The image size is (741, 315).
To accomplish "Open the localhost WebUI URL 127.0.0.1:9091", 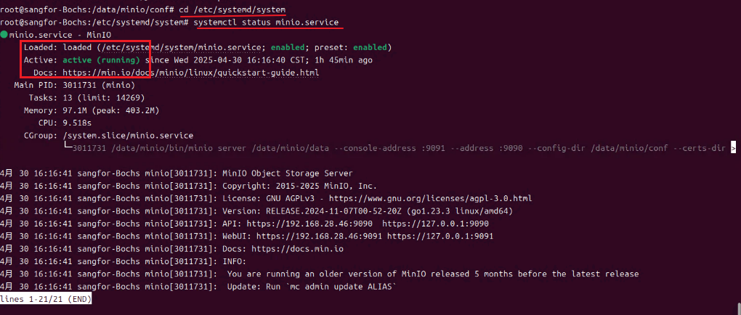I will 440,236.
